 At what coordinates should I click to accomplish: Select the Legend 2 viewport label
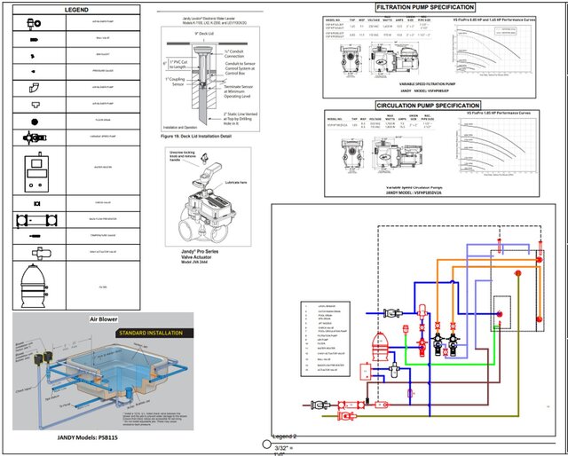283,437
